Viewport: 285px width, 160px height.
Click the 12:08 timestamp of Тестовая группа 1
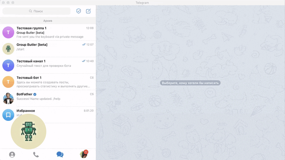(90, 28)
